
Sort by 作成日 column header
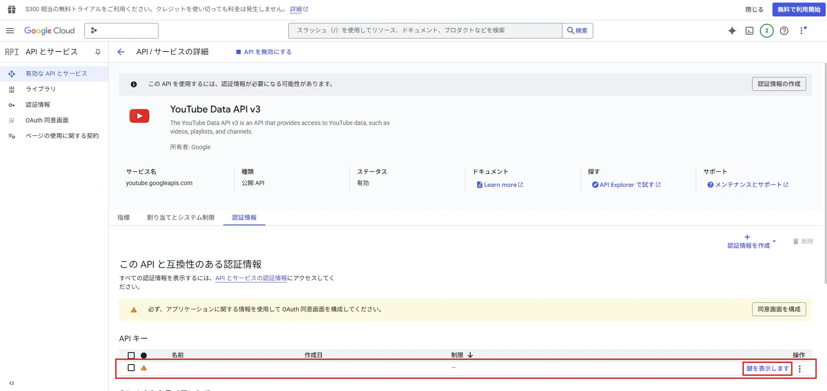(313, 355)
